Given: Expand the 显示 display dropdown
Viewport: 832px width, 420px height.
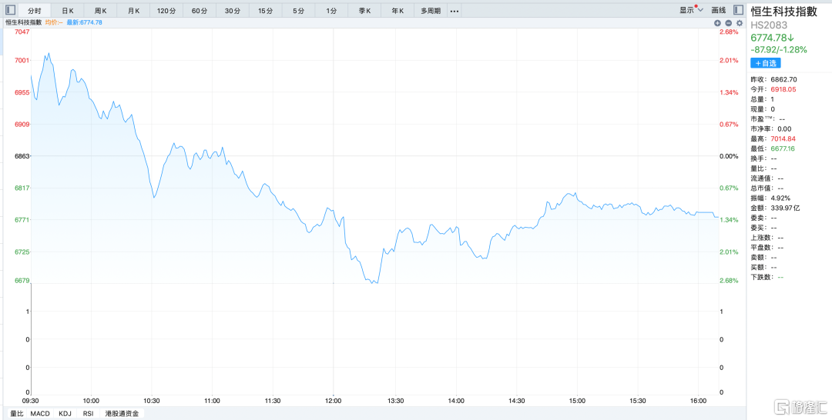Looking at the screenshot, I should pyautogui.click(x=691, y=11).
